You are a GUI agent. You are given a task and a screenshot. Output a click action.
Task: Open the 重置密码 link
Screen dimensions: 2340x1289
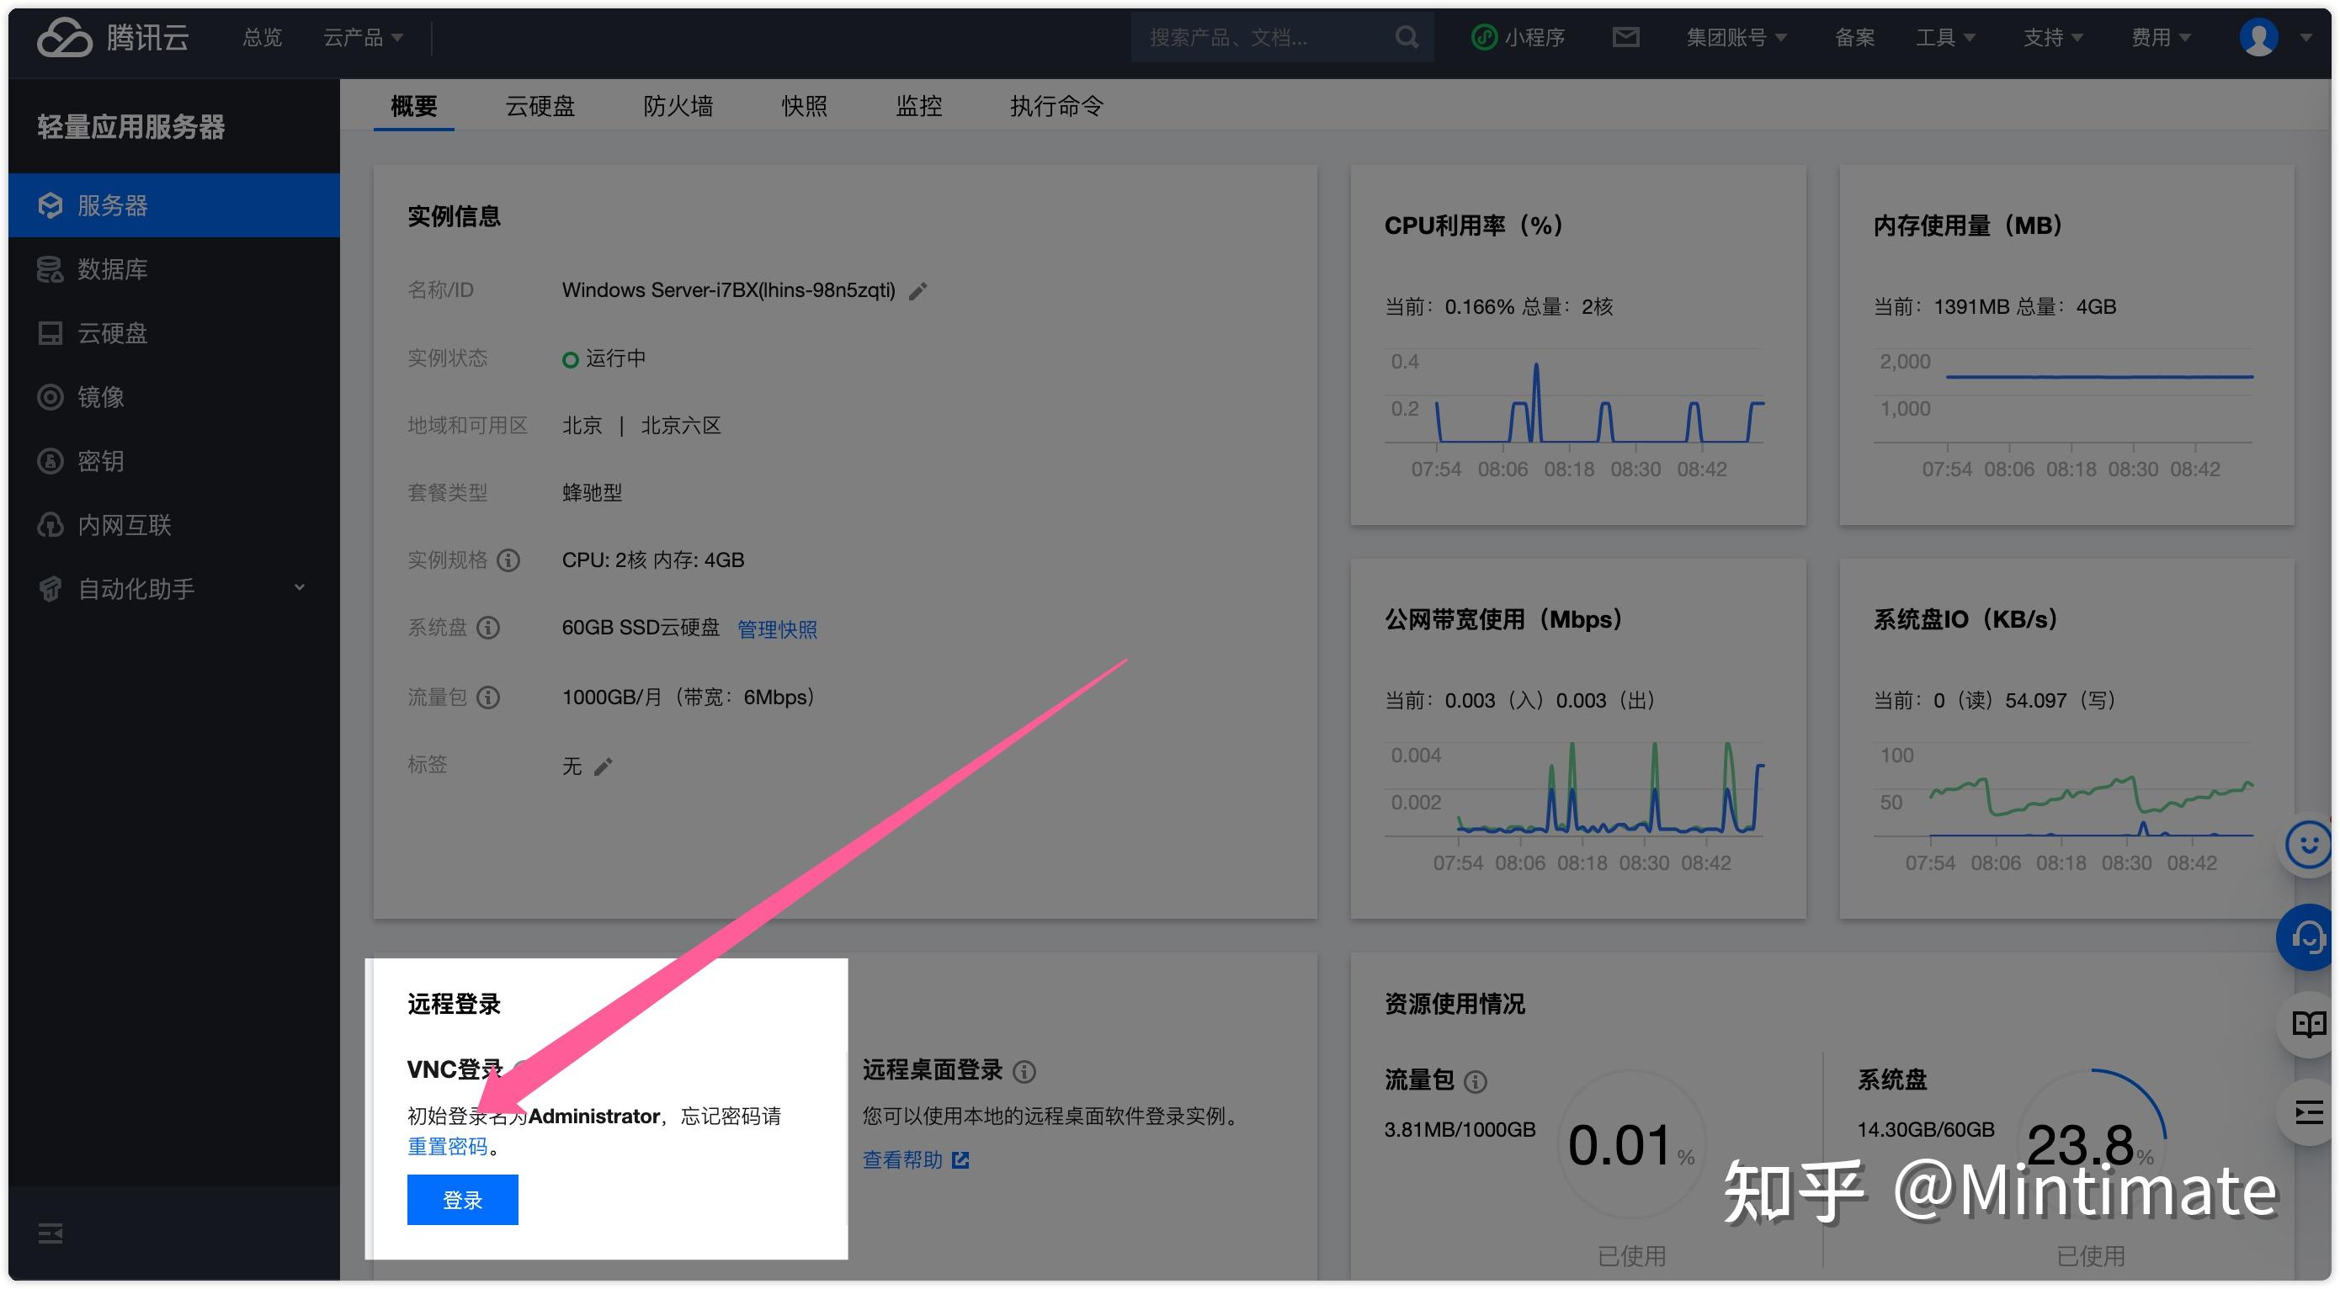point(449,1147)
